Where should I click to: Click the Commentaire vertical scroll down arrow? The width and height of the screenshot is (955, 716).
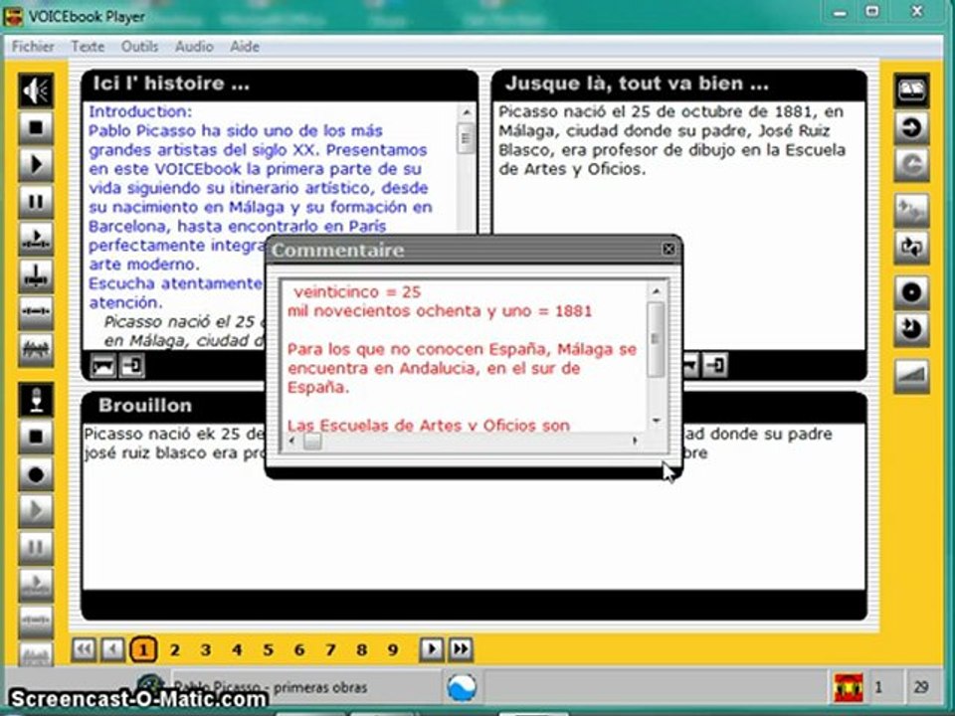pyautogui.click(x=656, y=420)
